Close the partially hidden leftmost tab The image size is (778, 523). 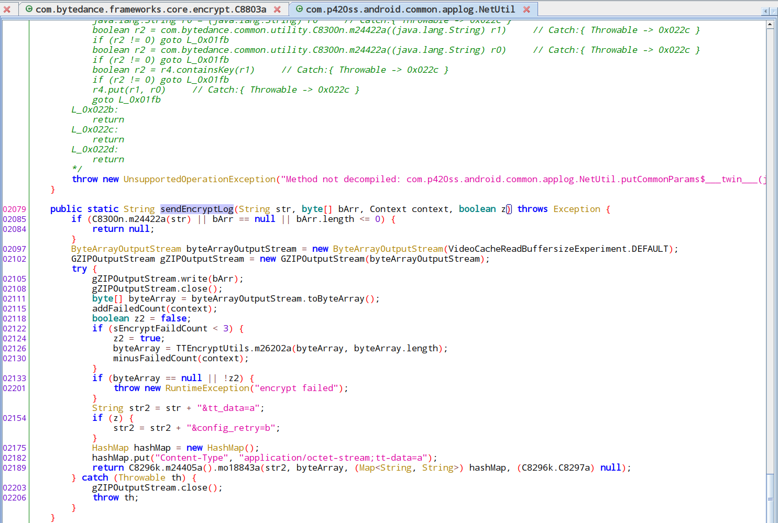coord(7,9)
